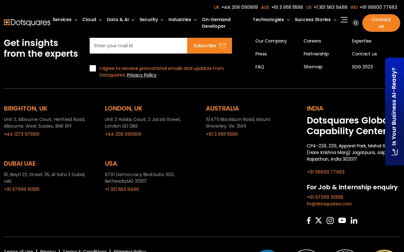Check the promotional emails agreement checkbox

coord(93,68)
